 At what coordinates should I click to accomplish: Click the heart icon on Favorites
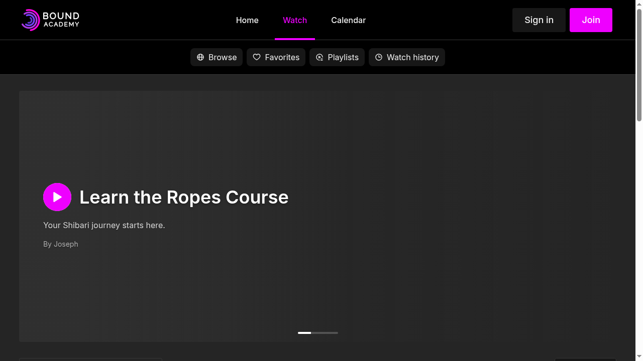tap(257, 57)
